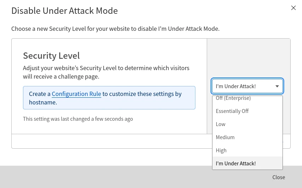The image size is (302, 188).
Task: Choose Essentially Off security level
Action: point(232,111)
